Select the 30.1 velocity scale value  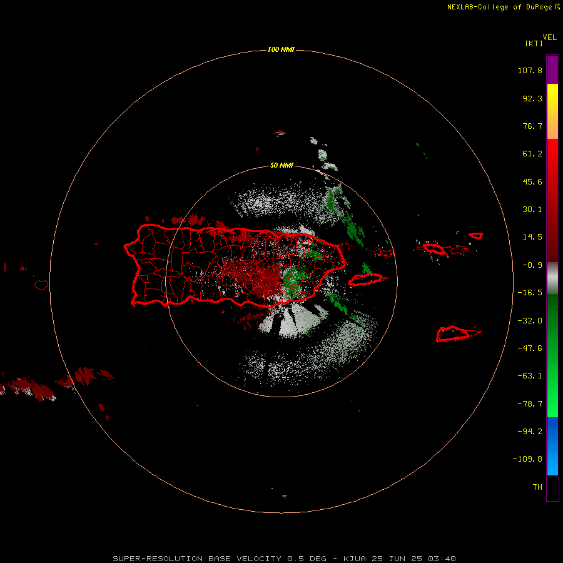click(532, 210)
